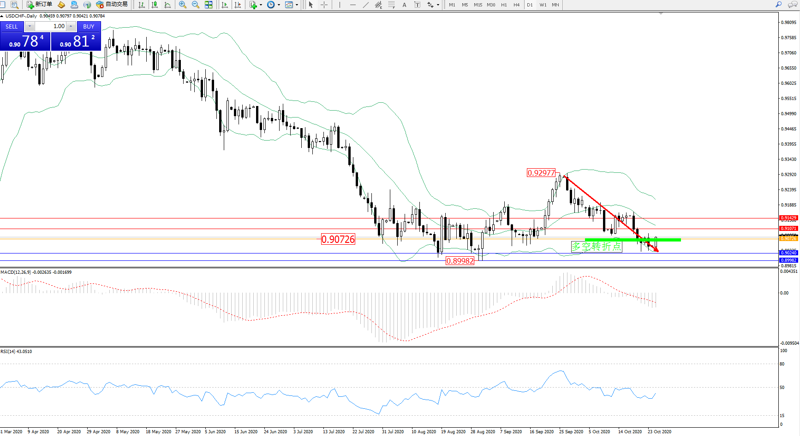Switch chart to bar chart mode
This screenshot has width=800, height=436.
click(142, 5)
